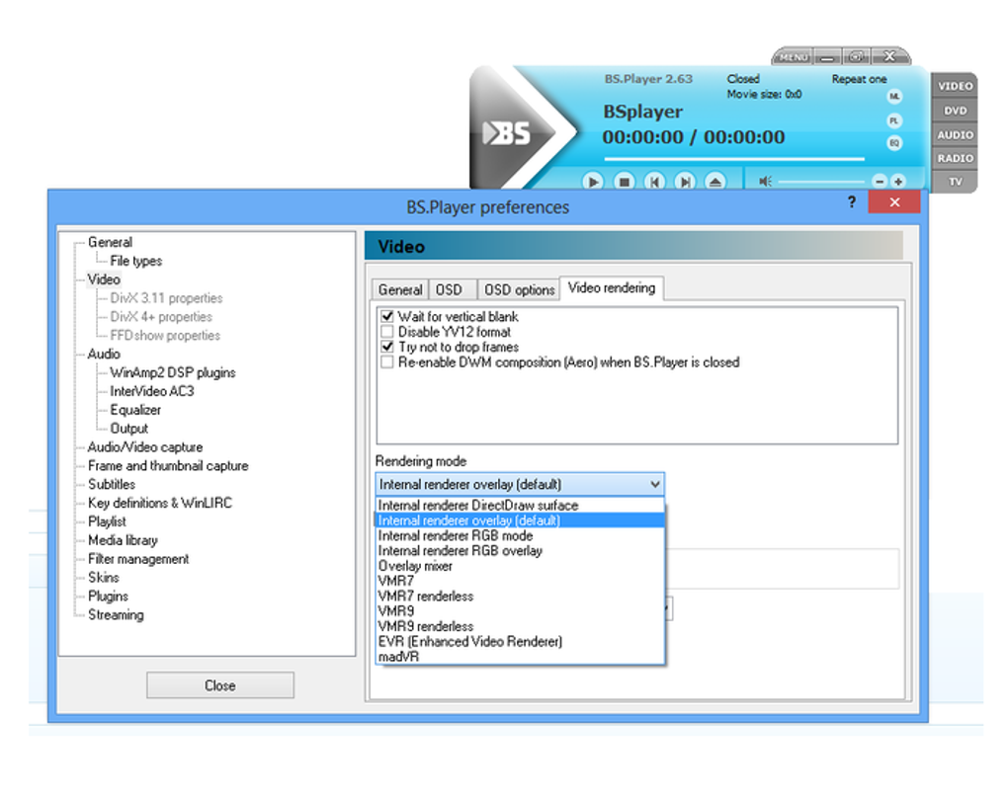
Task: Switch to the OSD options tab
Action: pos(520,290)
